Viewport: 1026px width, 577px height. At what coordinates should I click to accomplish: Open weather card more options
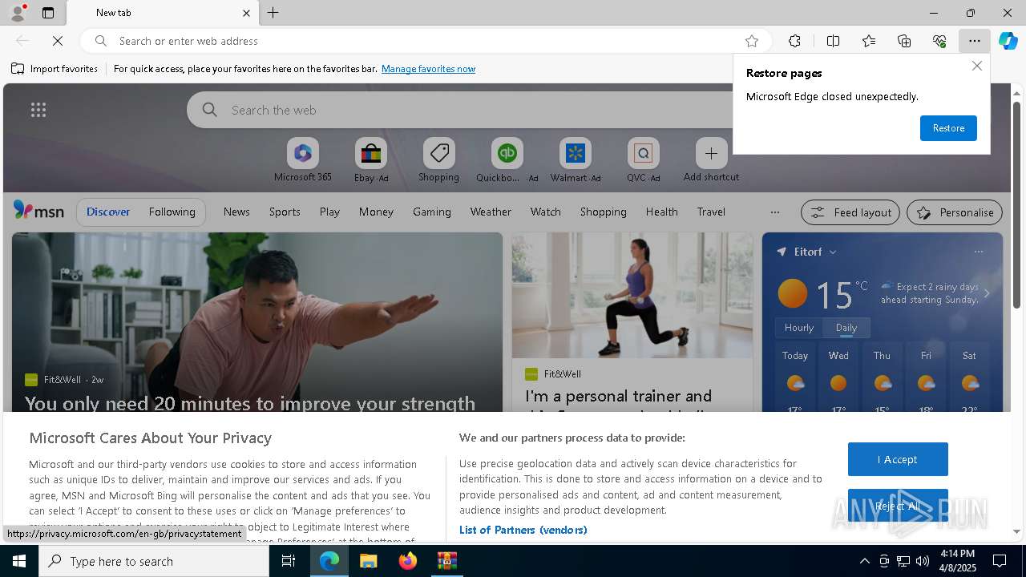pos(979,252)
